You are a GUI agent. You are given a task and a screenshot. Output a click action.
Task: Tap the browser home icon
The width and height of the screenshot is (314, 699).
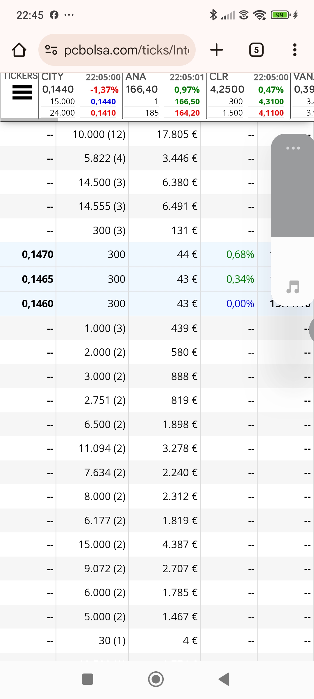tap(19, 50)
